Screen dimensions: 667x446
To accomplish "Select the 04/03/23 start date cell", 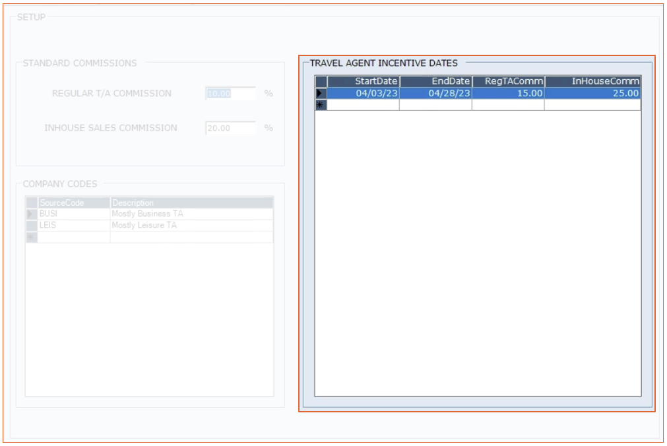I will [364, 94].
